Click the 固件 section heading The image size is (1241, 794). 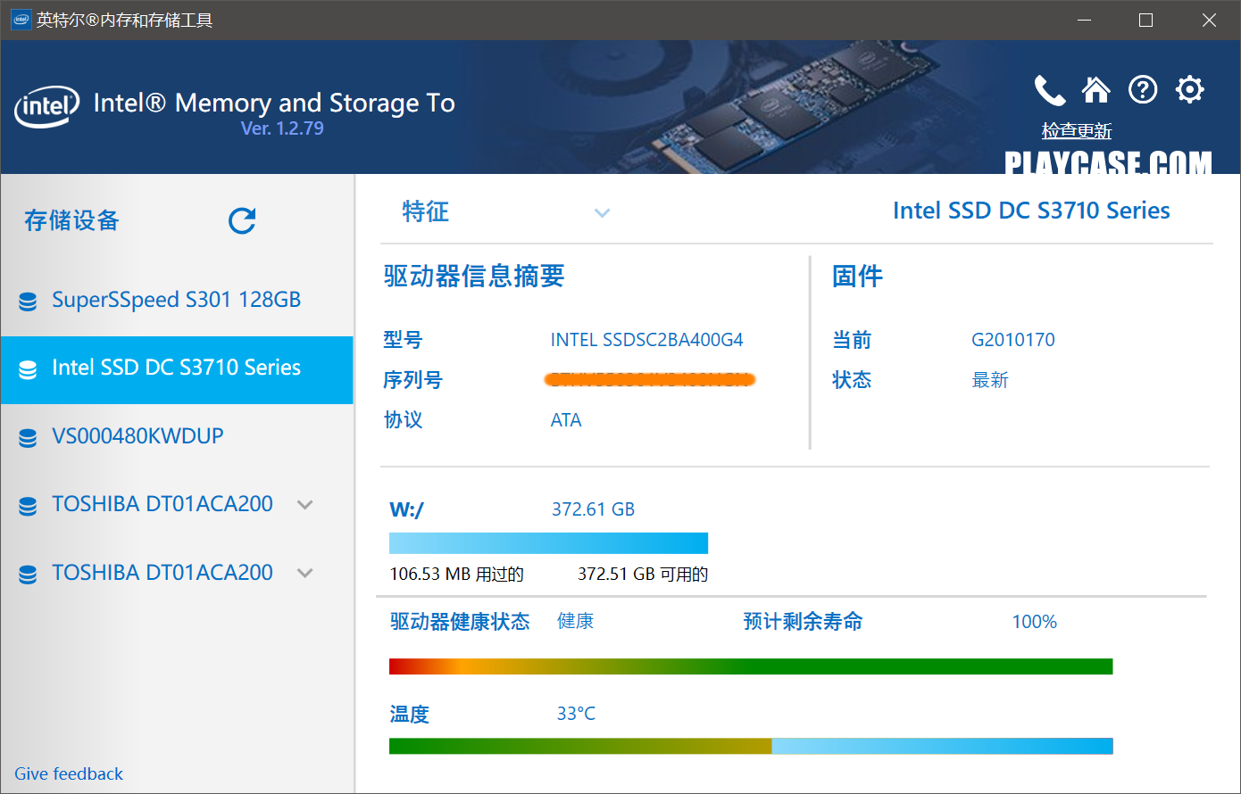coord(857,276)
